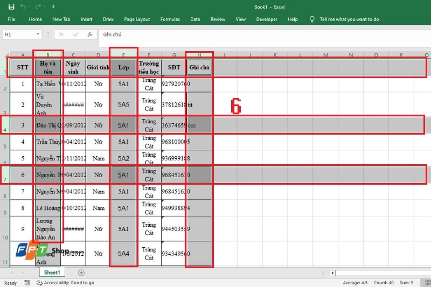Click the Trường tiểu học header cell

click(x=149, y=67)
